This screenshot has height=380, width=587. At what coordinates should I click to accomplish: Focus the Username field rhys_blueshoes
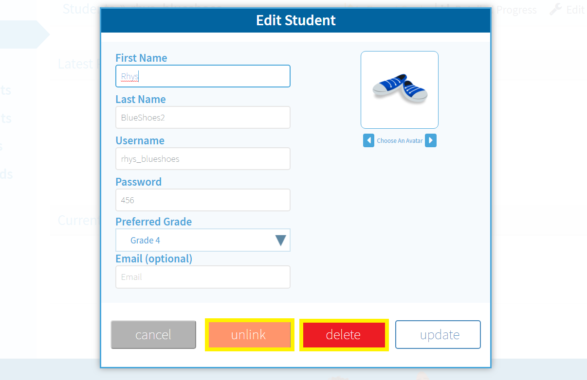point(202,159)
